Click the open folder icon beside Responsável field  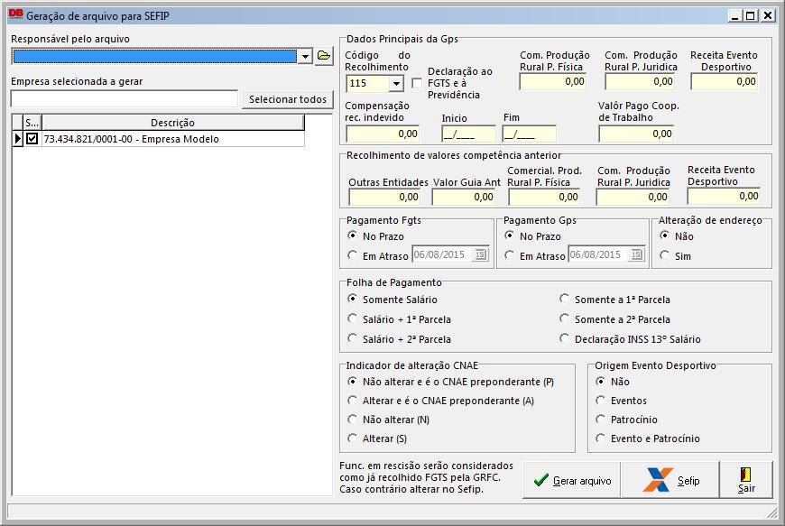[325, 57]
